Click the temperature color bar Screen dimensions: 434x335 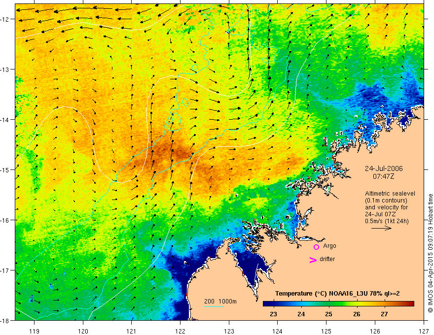coord(338,304)
